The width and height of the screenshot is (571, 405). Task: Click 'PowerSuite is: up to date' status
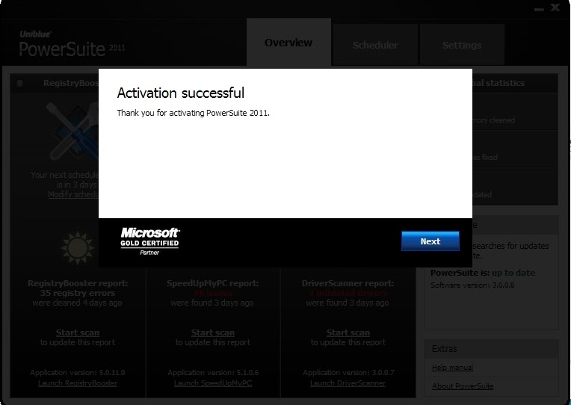tap(483, 273)
